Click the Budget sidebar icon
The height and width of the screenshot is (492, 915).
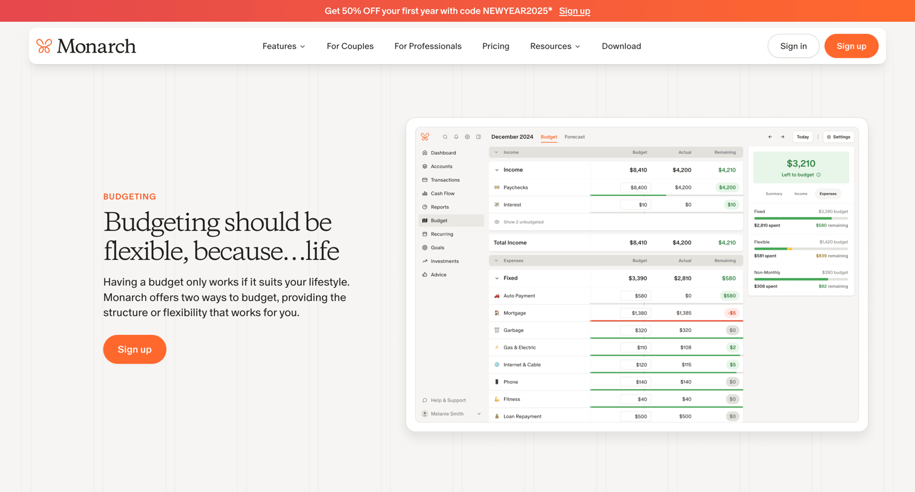coord(425,221)
